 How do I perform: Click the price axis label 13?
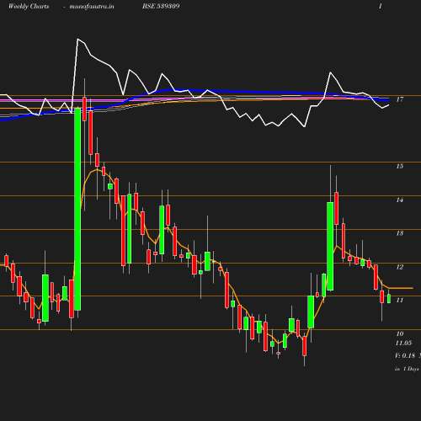point(400,233)
